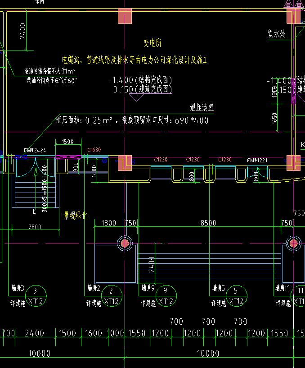Select the 8500 dimension text
The height and width of the screenshot is (368, 305).
[x=208, y=223]
